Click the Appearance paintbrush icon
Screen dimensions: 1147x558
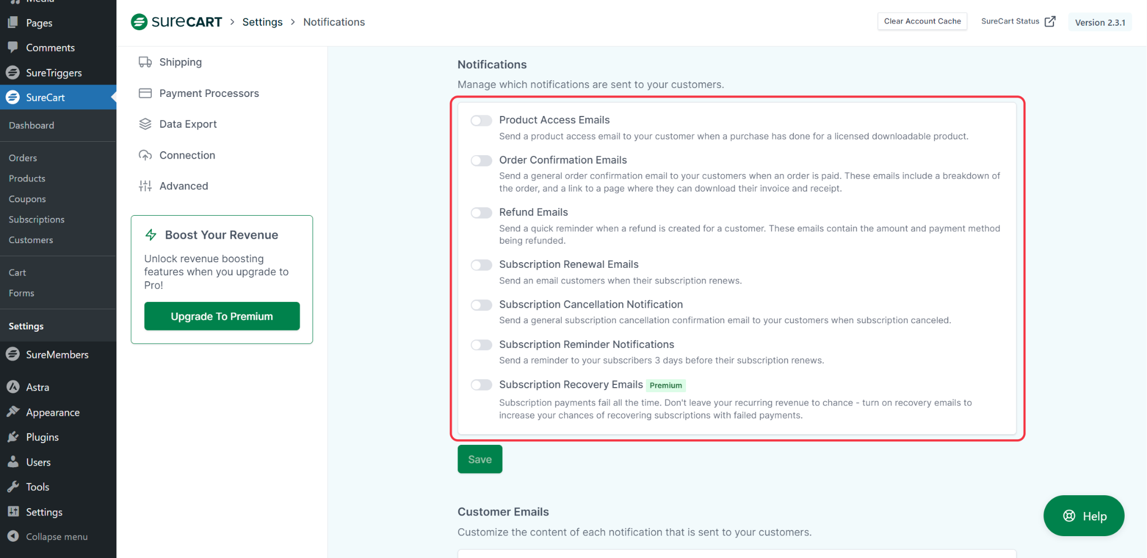click(x=13, y=412)
